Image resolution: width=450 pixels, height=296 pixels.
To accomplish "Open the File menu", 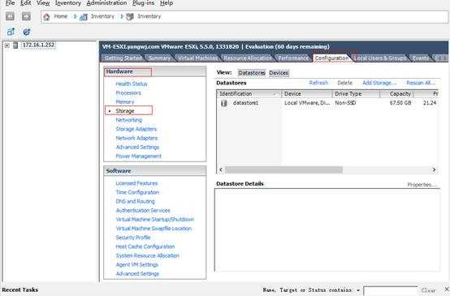I will (x=10, y=3).
